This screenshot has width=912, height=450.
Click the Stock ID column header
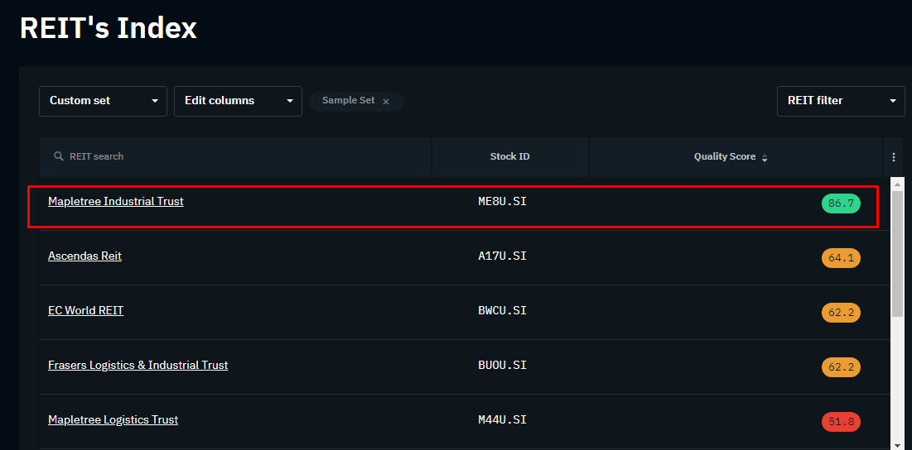(x=510, y=157)
